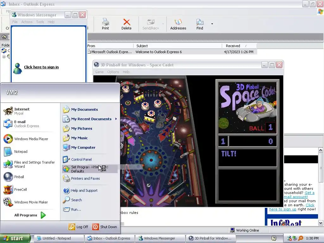Click here to sign in link
Image resolution: width=324 pixels, height=243 pixels.
point(41,67)
